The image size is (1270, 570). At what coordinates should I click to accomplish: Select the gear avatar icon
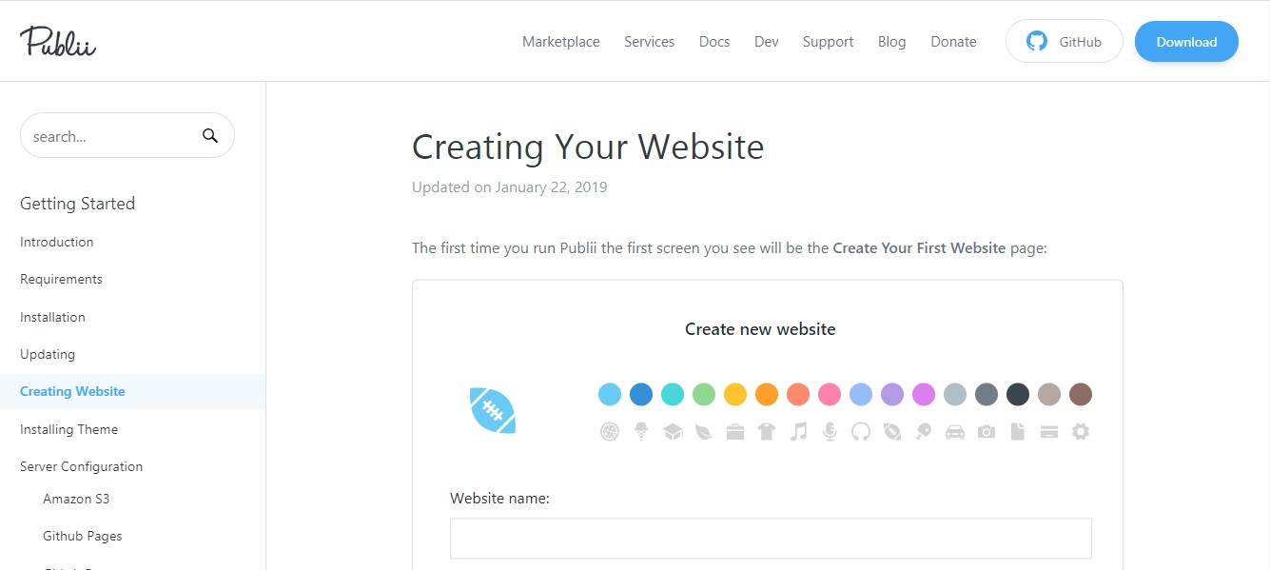(x=1081, y=430)
